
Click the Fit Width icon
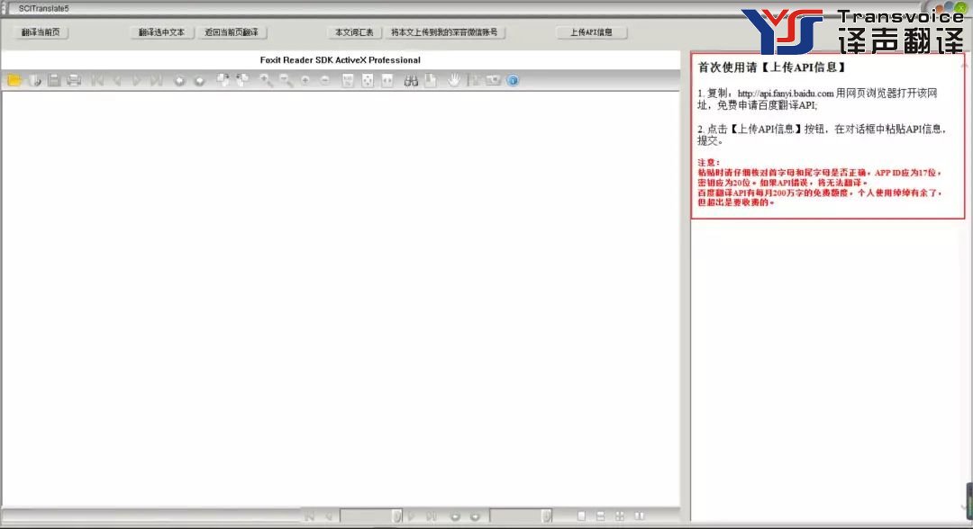387,81
